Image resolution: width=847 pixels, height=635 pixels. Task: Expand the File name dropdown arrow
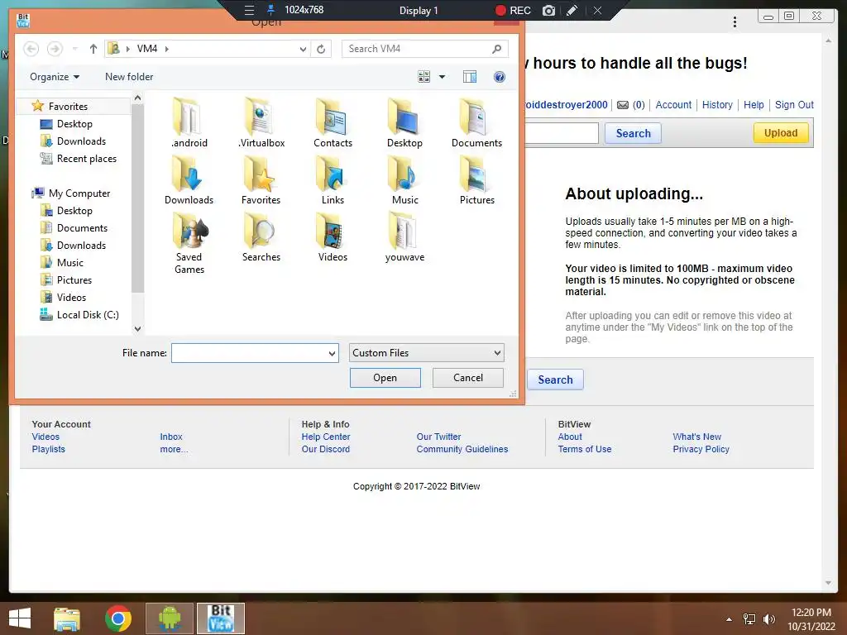[332, 353]
